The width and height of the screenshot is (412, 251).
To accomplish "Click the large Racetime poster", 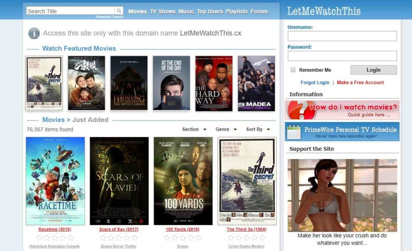I will 55,181.
